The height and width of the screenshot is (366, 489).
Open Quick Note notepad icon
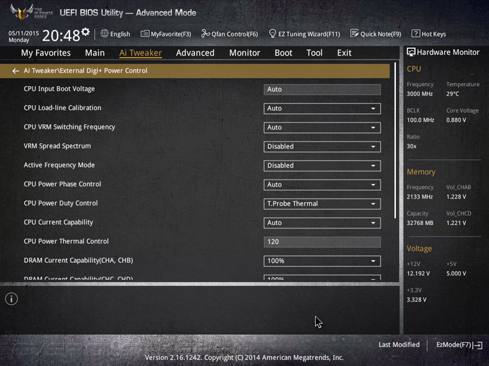pyautogui.click(x=355, y=33)
